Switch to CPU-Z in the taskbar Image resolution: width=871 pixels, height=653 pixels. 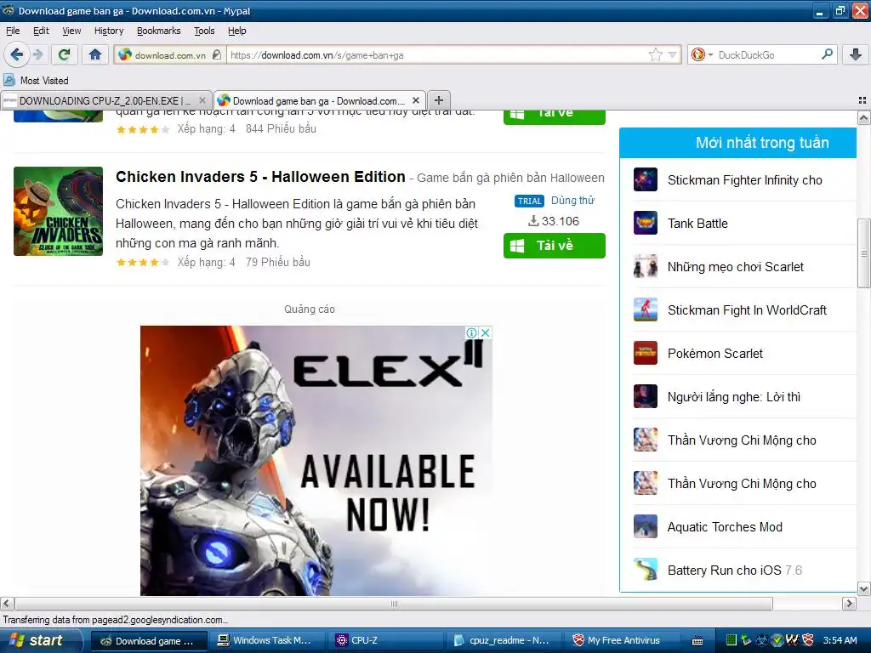coord(387,640)
